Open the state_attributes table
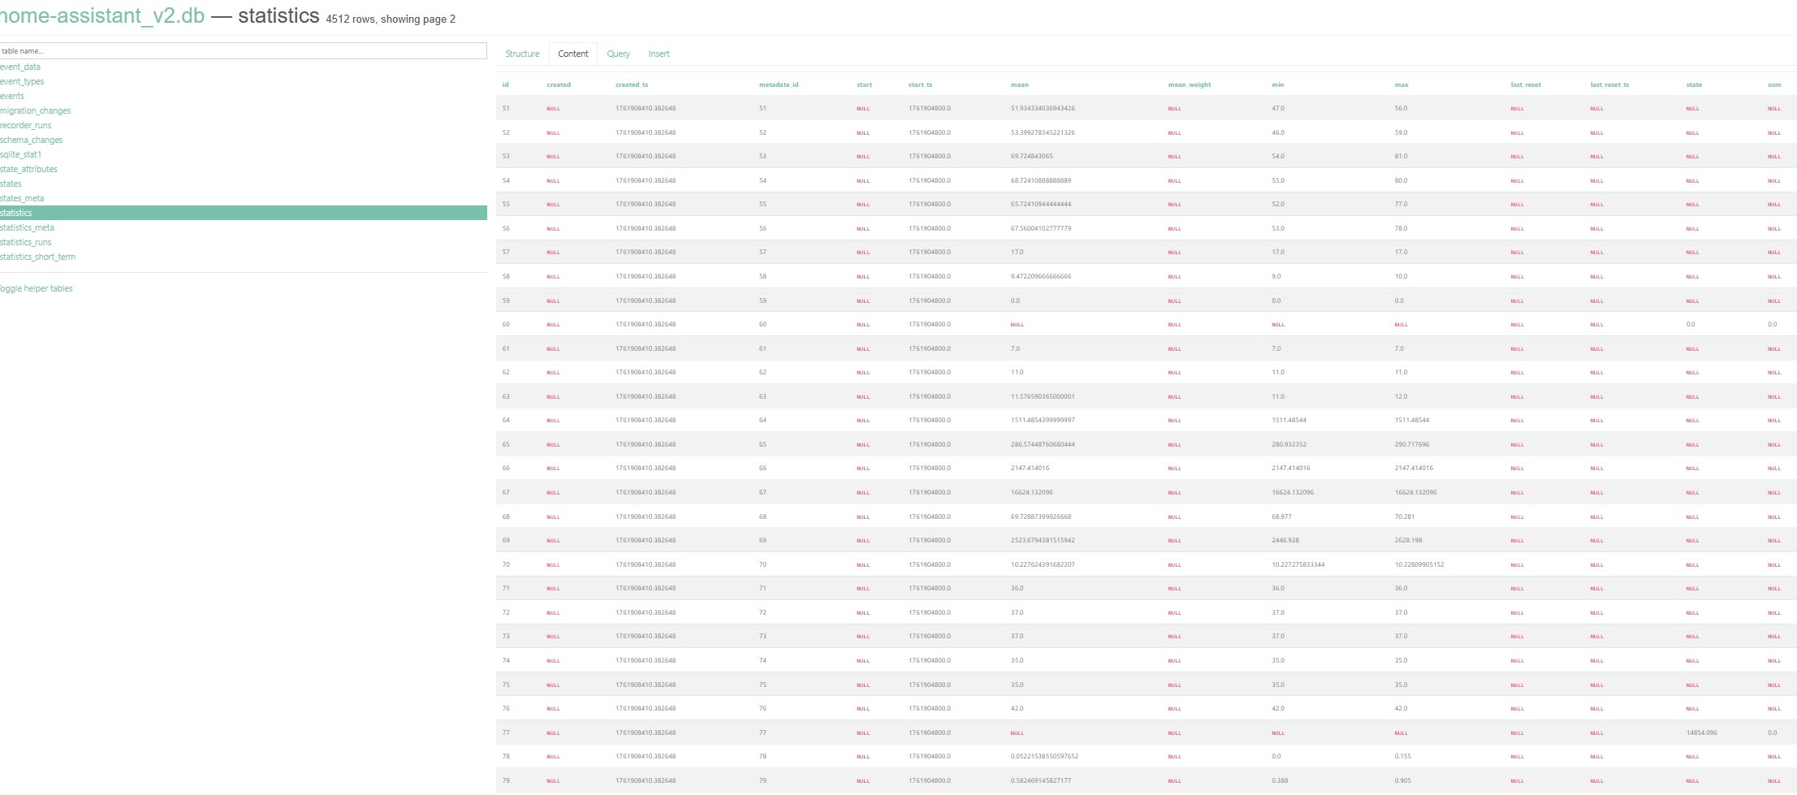This screenshot has height=795, width=1797. tap(29, 169)
